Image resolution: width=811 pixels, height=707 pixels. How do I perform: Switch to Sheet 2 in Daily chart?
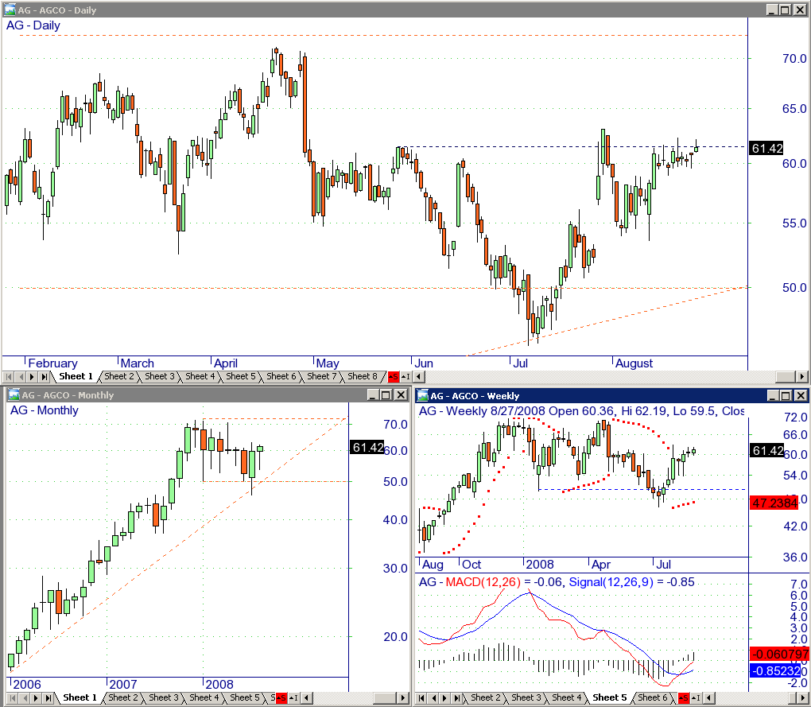click(x=119, y=376)
